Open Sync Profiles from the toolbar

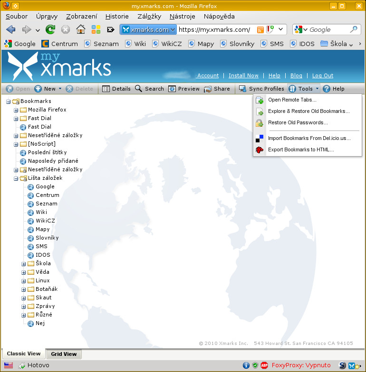[x=261, y=89]
